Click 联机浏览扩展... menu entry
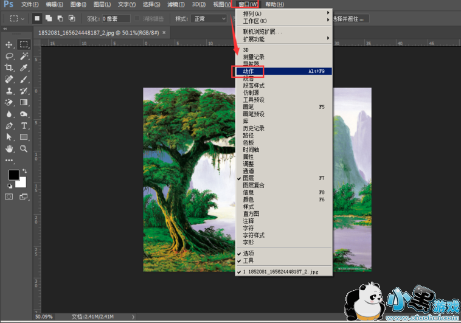This screenshot has width=461, height=323. pos(263,31)
